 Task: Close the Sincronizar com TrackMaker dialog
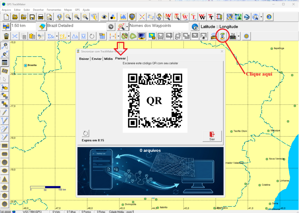point(222,51)
